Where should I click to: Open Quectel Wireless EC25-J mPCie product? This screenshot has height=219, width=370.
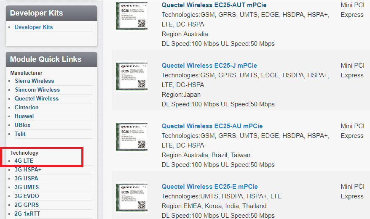pyautogui.click(x=209, y=66)
